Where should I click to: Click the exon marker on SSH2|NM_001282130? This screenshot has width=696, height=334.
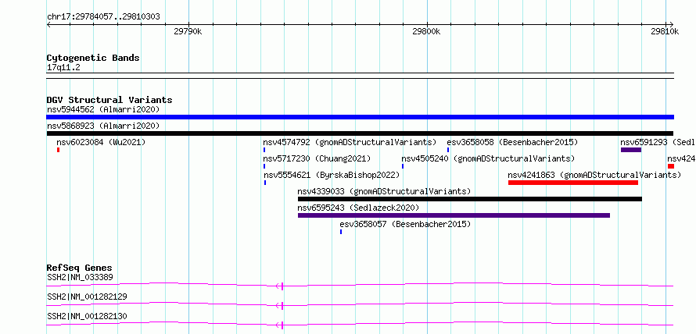coord(282,325)
